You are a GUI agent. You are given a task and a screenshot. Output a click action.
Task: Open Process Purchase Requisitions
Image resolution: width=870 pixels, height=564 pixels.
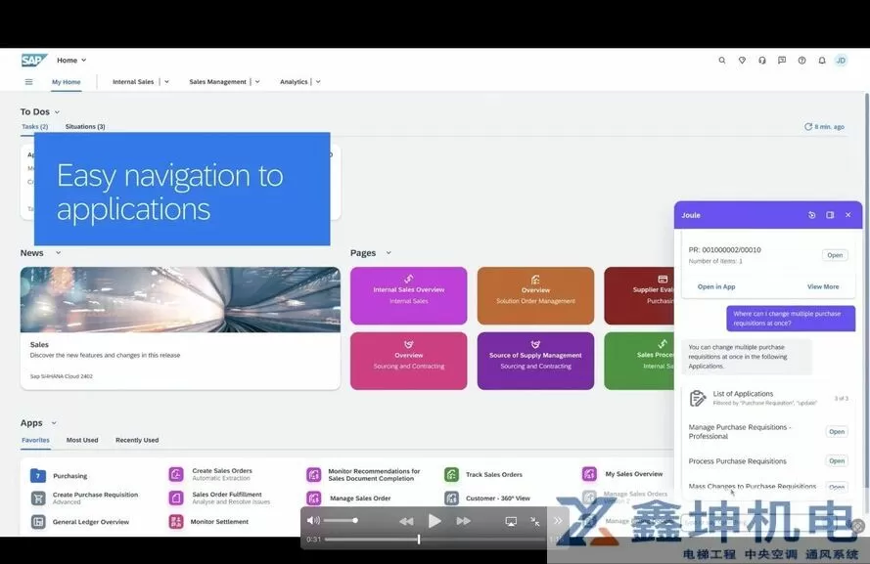click(837, 461)
